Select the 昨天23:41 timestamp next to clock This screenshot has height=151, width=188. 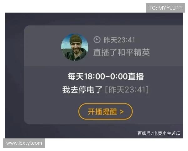(x=119, y=40)
